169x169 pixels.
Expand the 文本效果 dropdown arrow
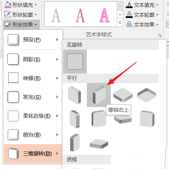coord(157,24)
